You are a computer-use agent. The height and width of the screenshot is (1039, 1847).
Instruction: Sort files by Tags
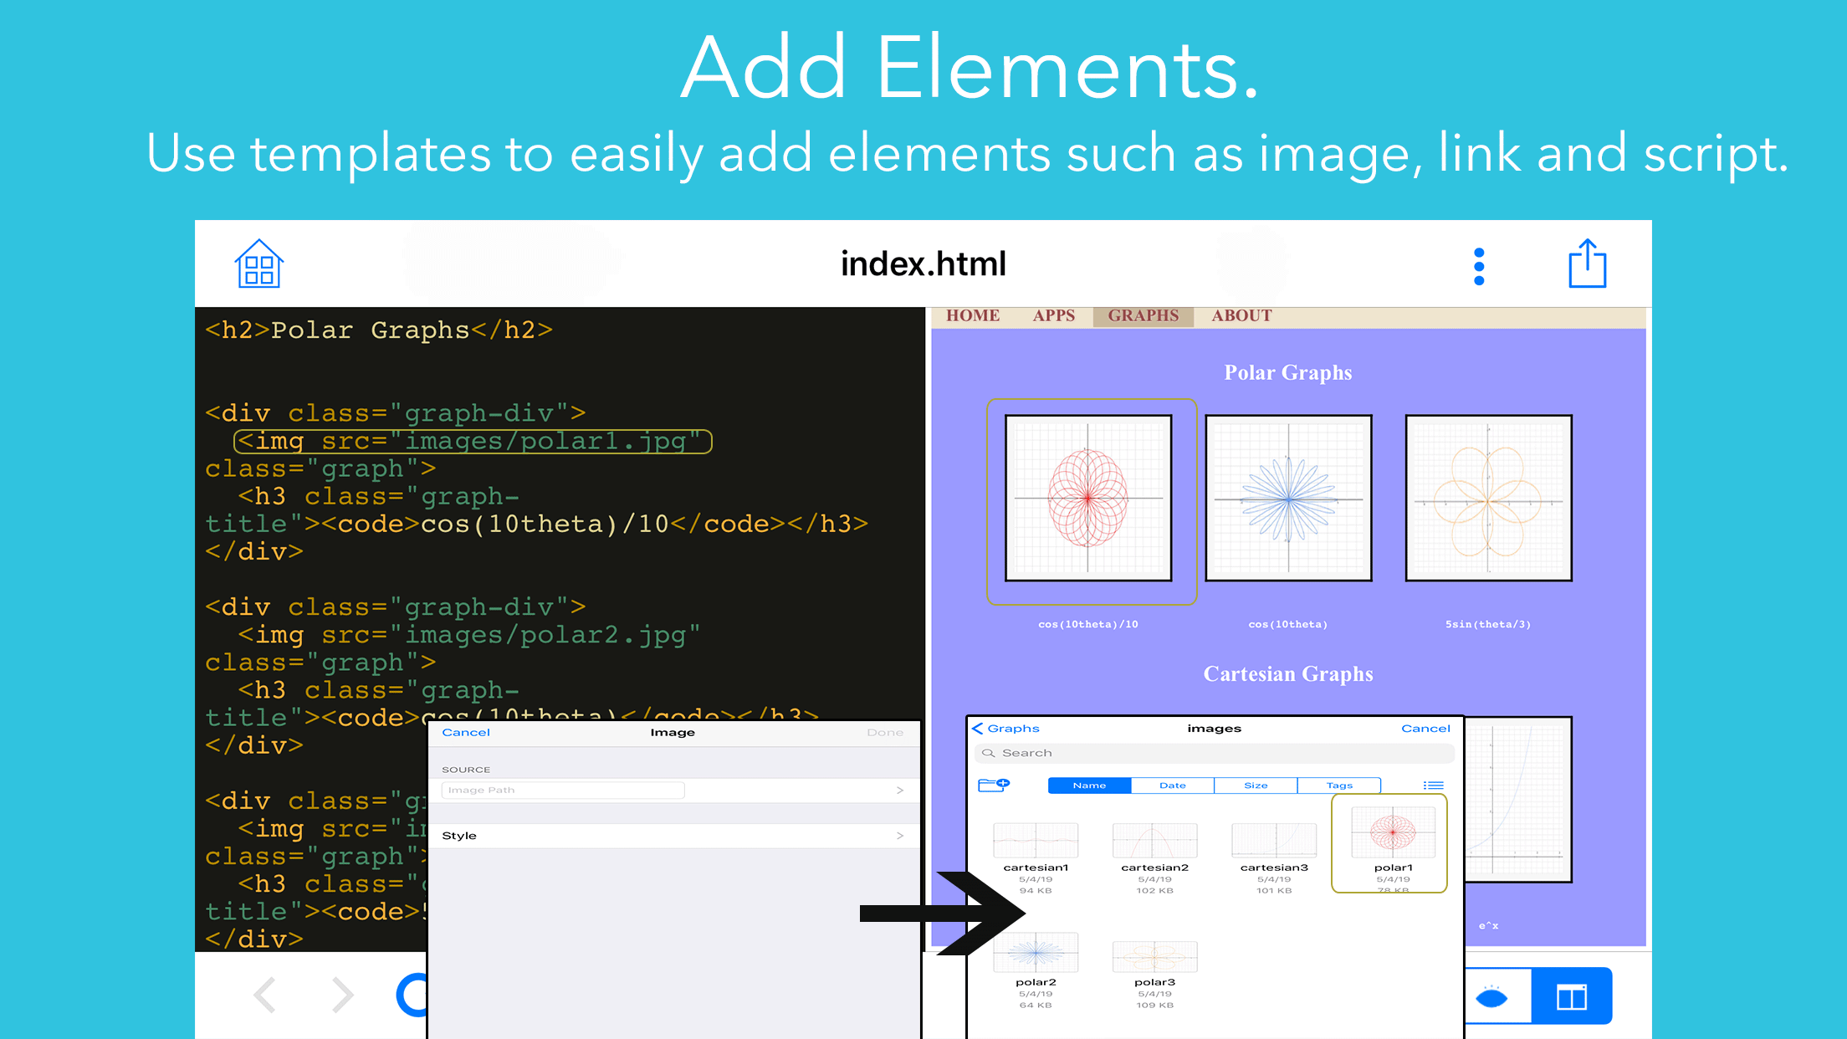coord(1338,785)
